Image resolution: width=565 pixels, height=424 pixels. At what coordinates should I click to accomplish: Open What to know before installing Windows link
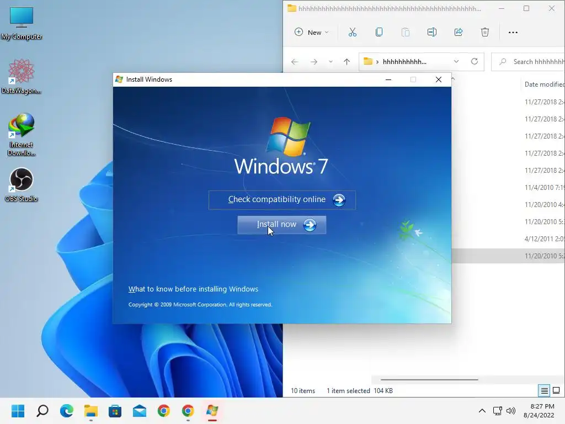[x=193, y=289]
